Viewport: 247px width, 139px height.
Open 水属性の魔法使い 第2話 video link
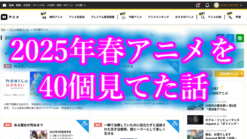tap(221, 107)
